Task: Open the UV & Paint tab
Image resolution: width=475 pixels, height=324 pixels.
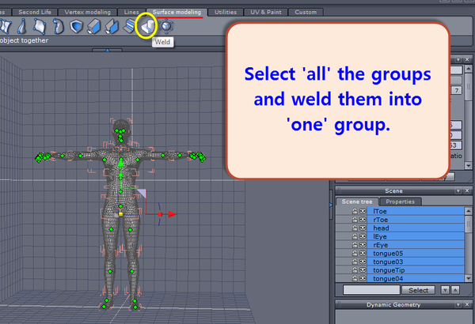Action: coord(266,12)
